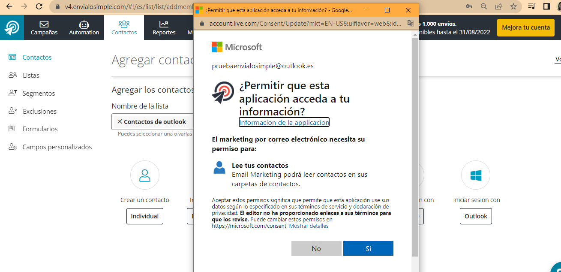The width and height of the screenshot is (561, 272).
Task: Click the Outlook button
Action: [476, 216]
